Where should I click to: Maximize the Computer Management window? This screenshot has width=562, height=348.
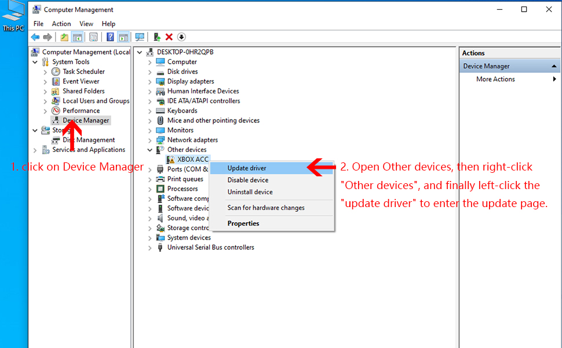click(524, 9)
